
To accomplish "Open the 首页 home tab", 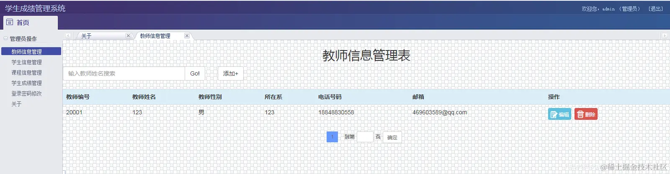I will point(30,23).
